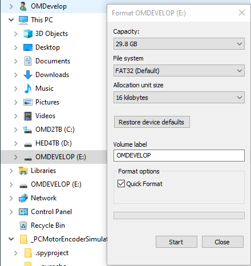Open the Capacity dropdown
This screenshot has height=266, width=251.
click(x=179, y=44)
